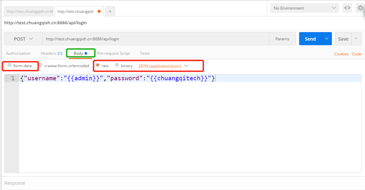Switch to the Tests tab

click(144, 53)
